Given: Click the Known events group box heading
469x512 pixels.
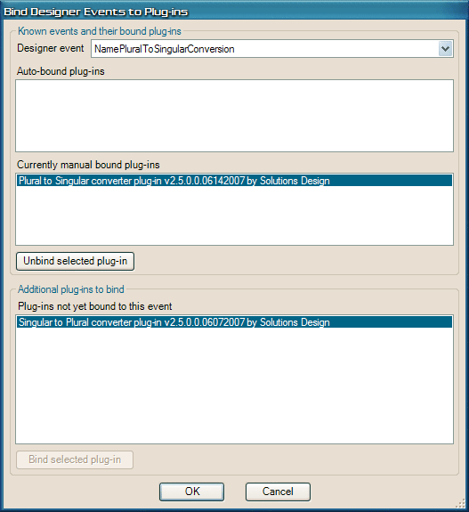Looking at the screenshot, I should (99, 31).
